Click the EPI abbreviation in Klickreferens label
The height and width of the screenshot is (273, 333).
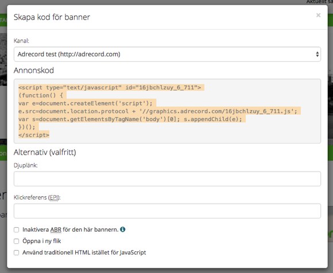point(54,197)
